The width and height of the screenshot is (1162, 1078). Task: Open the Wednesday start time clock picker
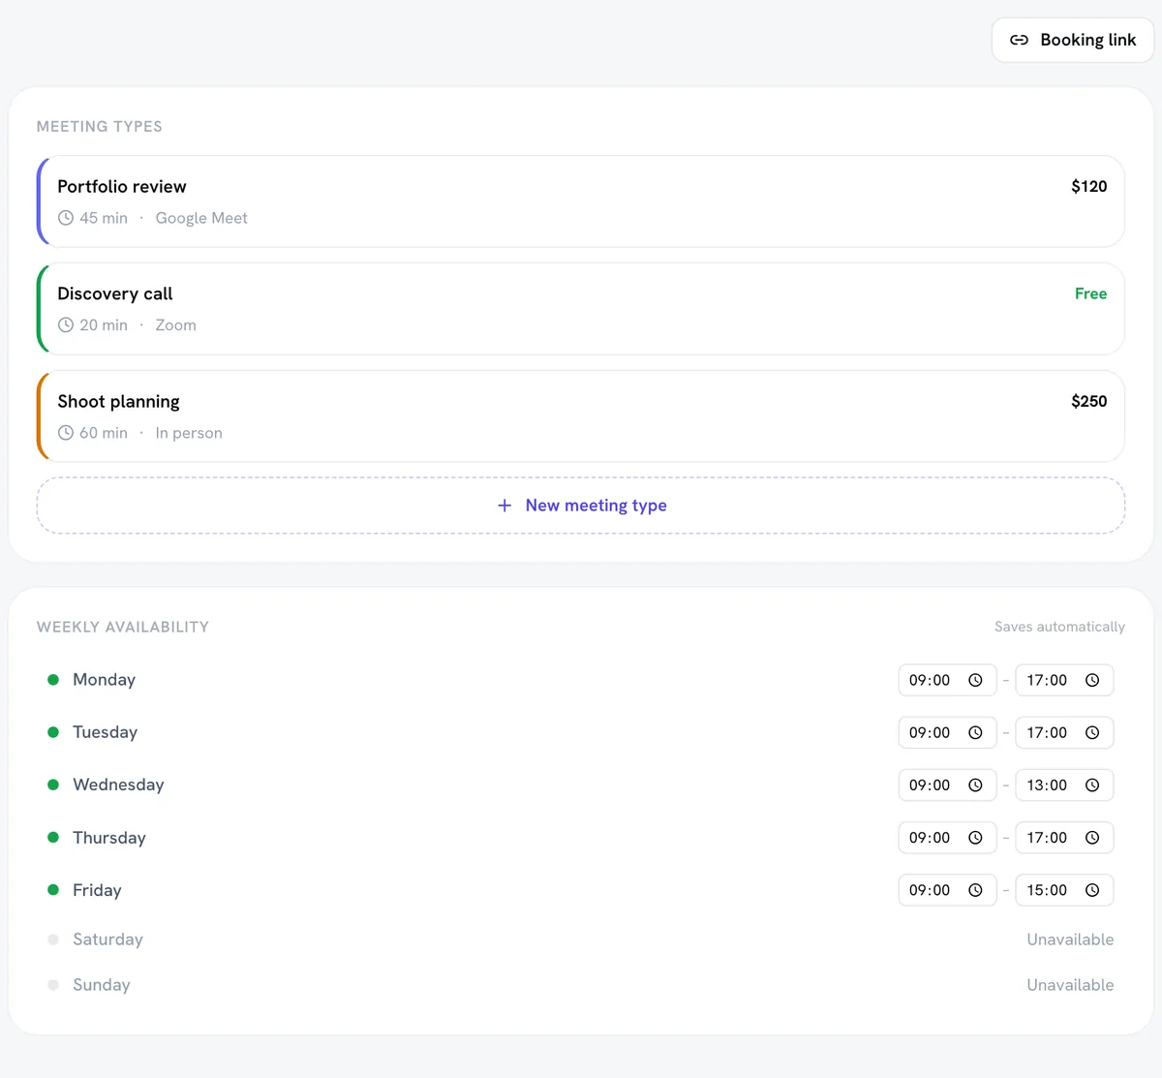[x=975, y=785]
